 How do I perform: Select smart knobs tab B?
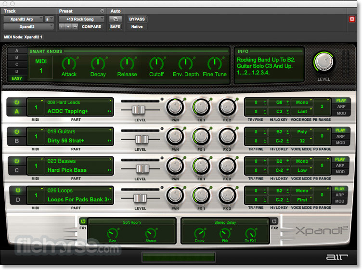(17, 57)
